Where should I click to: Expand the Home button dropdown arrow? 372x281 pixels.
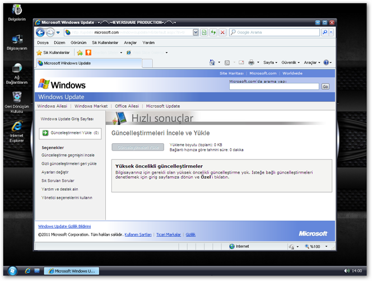pyautogui.click(x=219, y=63)
